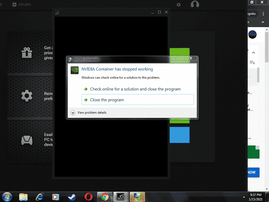The height and width of the screenshot is (202, 269).
Task: Open the user account avatar
Action: click(x=195, y=4)
